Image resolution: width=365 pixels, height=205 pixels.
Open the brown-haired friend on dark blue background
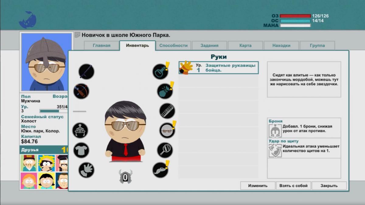point(62,181)
